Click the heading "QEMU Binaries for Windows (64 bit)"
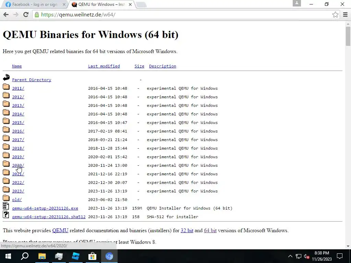This screenshot has height=263, width=351. [90, 35]
